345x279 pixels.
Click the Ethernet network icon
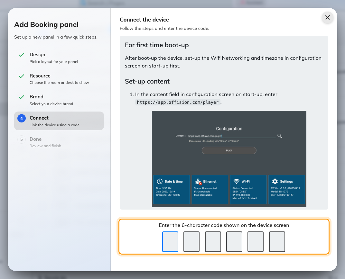point(198,182)
